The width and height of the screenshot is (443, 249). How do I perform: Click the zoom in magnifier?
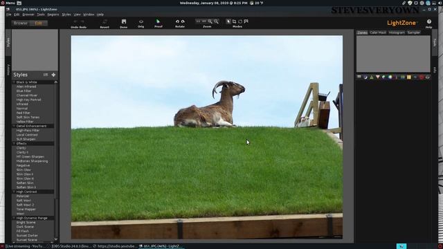[x=210, y=21]
